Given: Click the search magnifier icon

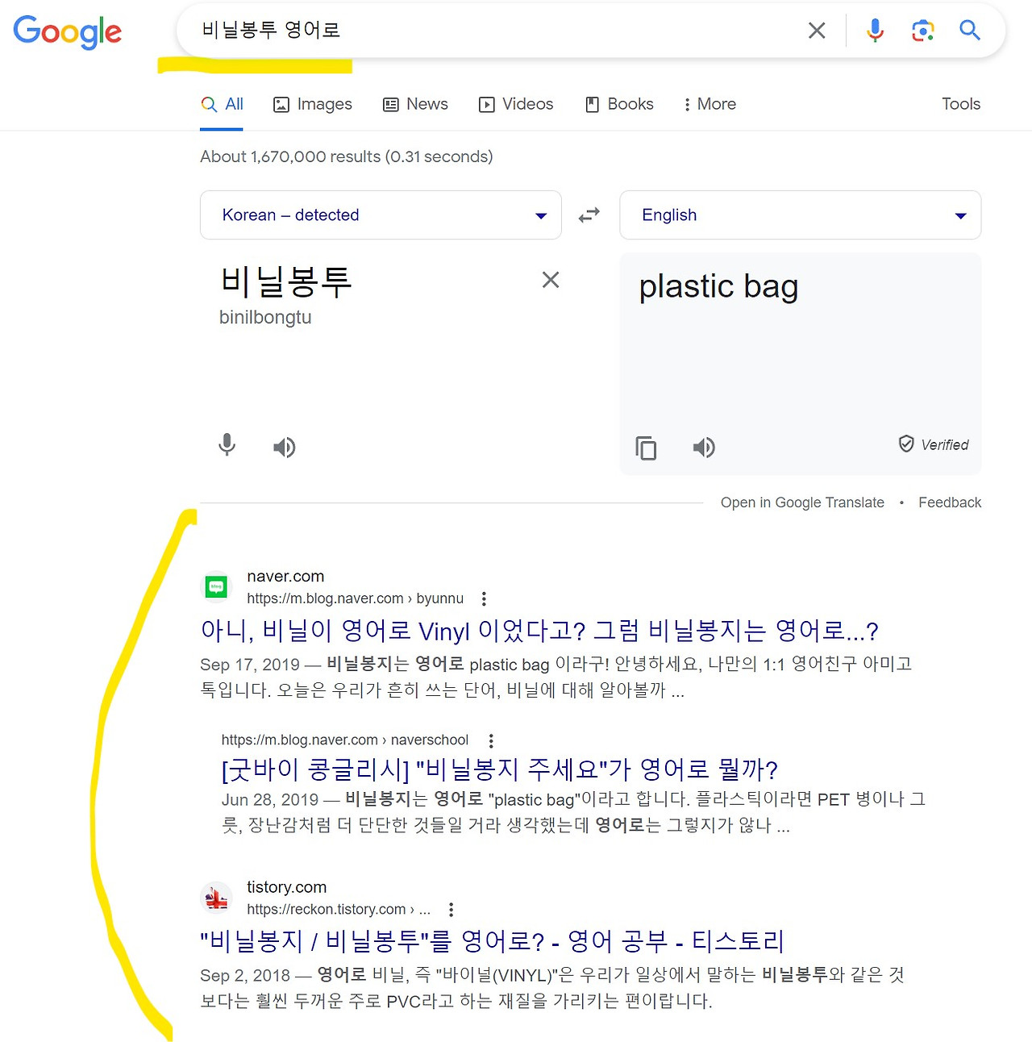Looking at the screenshot, I should (x=969, y=30).
